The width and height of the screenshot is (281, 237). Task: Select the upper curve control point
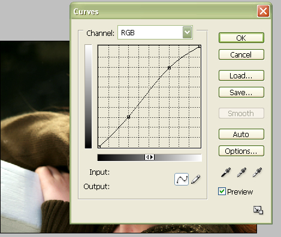pyautogui.click(x=169, y=68)
